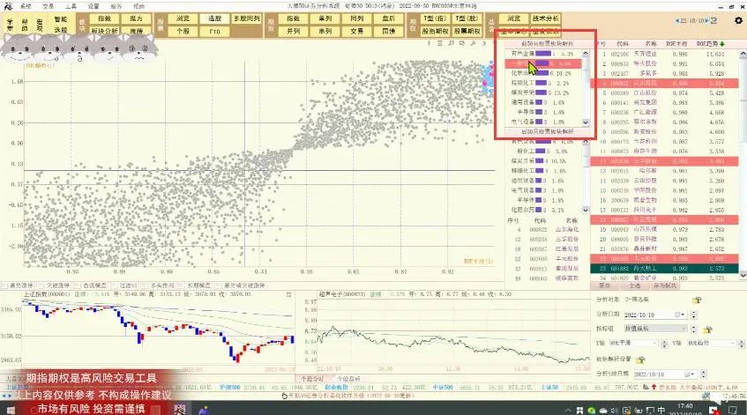This screenshot has height=415, width=747.
Task: Click the 智能选股 button
Action: pos(61,25)
